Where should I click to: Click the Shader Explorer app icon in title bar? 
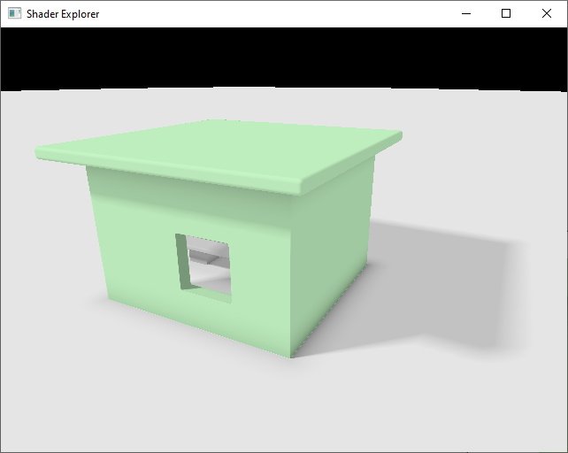(x=14, y=13)
